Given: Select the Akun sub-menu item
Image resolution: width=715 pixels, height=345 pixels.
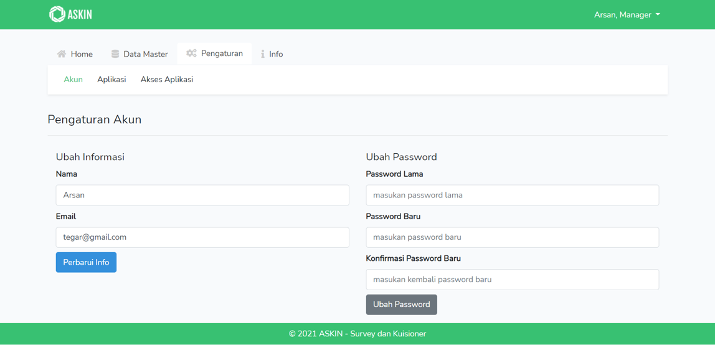Looking at the screenshot, I should coord(73,79).
